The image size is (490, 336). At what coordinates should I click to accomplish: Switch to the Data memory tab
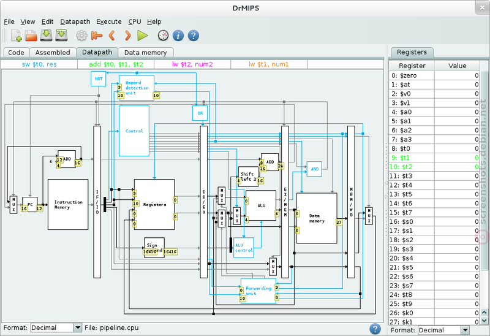(146, 53)
